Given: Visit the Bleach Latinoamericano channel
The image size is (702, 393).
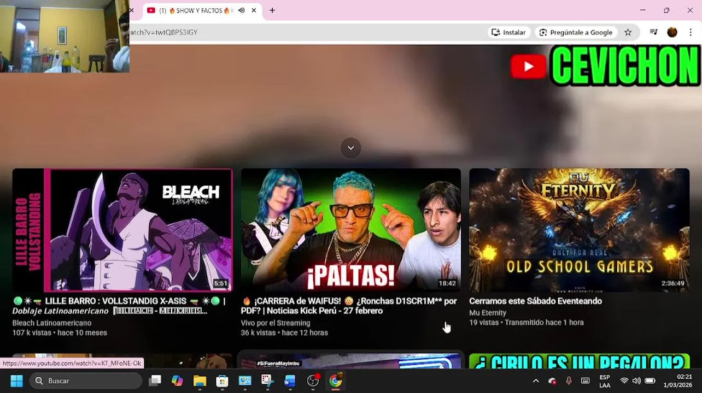Looking at the screenshot, I should point(52,323).
